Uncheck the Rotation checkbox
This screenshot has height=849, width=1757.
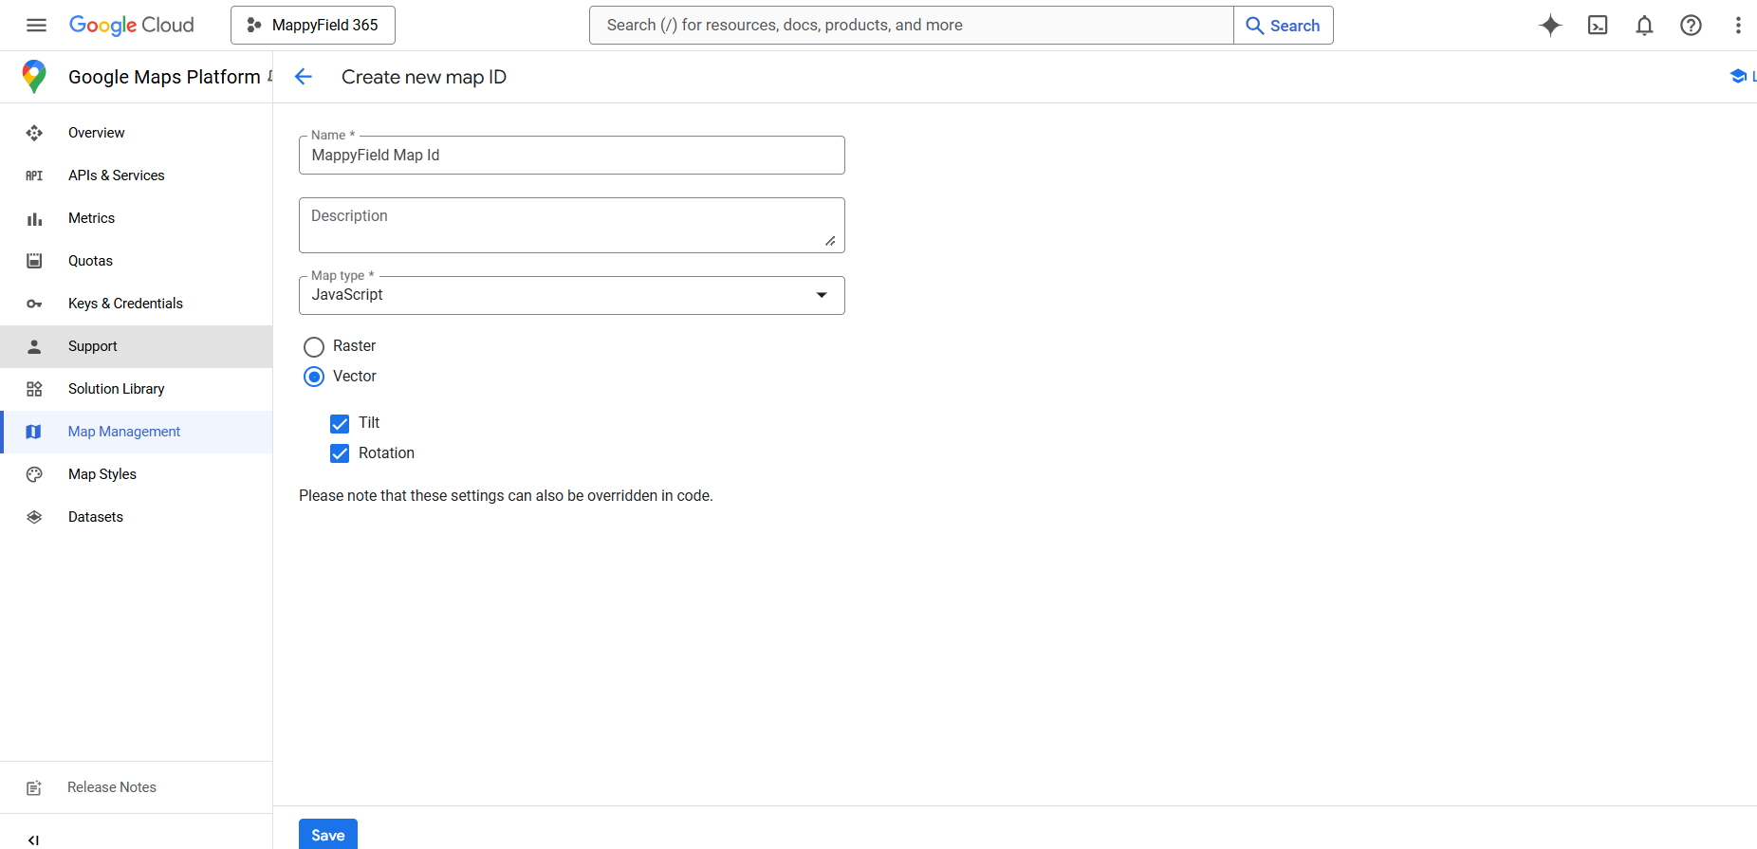tap(340, 453)
